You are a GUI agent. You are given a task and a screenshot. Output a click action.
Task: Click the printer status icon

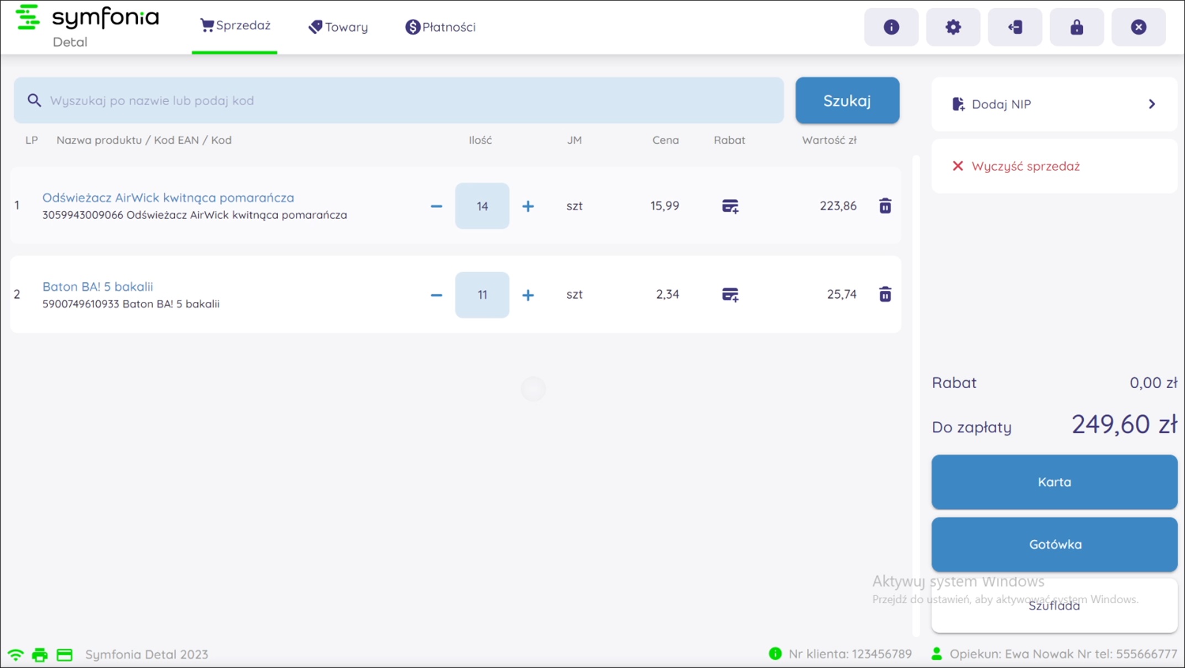40,655
